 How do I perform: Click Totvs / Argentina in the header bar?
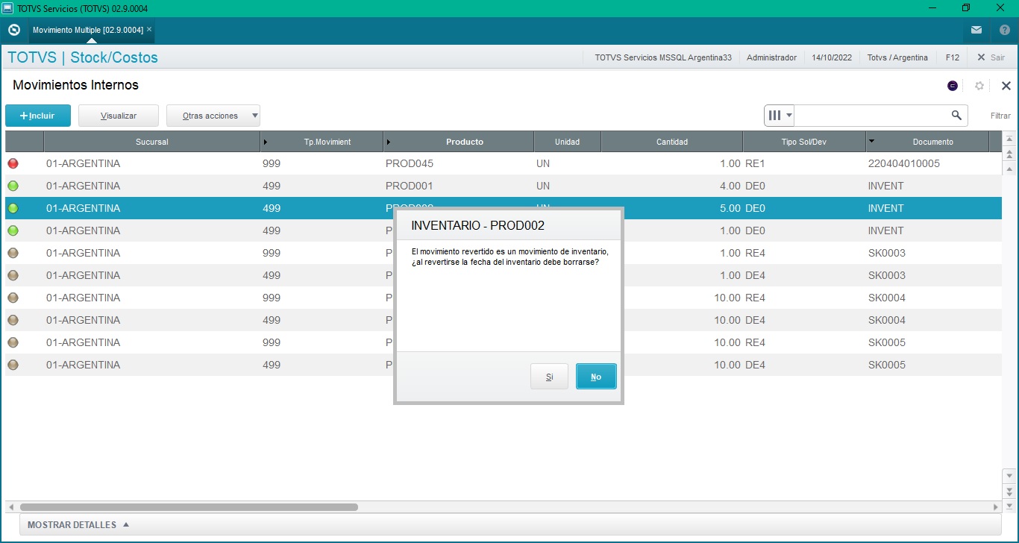click(x=897, y=57)
